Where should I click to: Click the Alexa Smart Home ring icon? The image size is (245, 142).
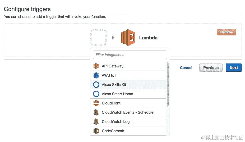pos(96,94)
